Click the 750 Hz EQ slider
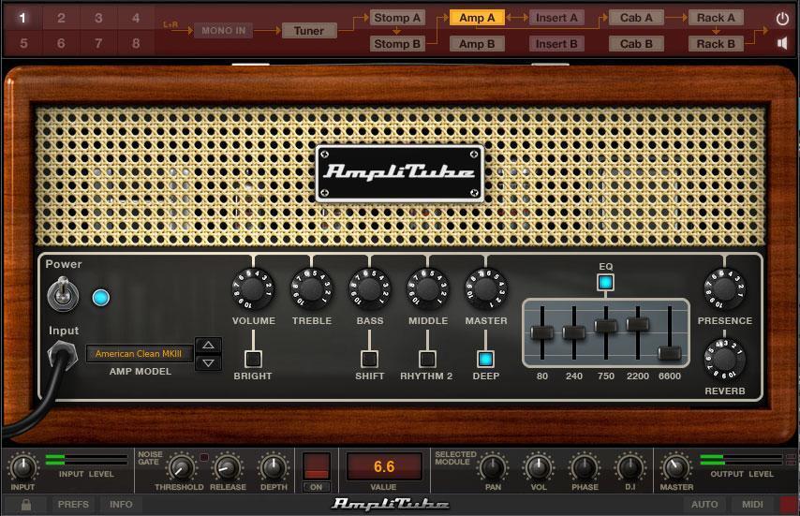The width and height of the screenshot is (800, 516). (605, 326)
